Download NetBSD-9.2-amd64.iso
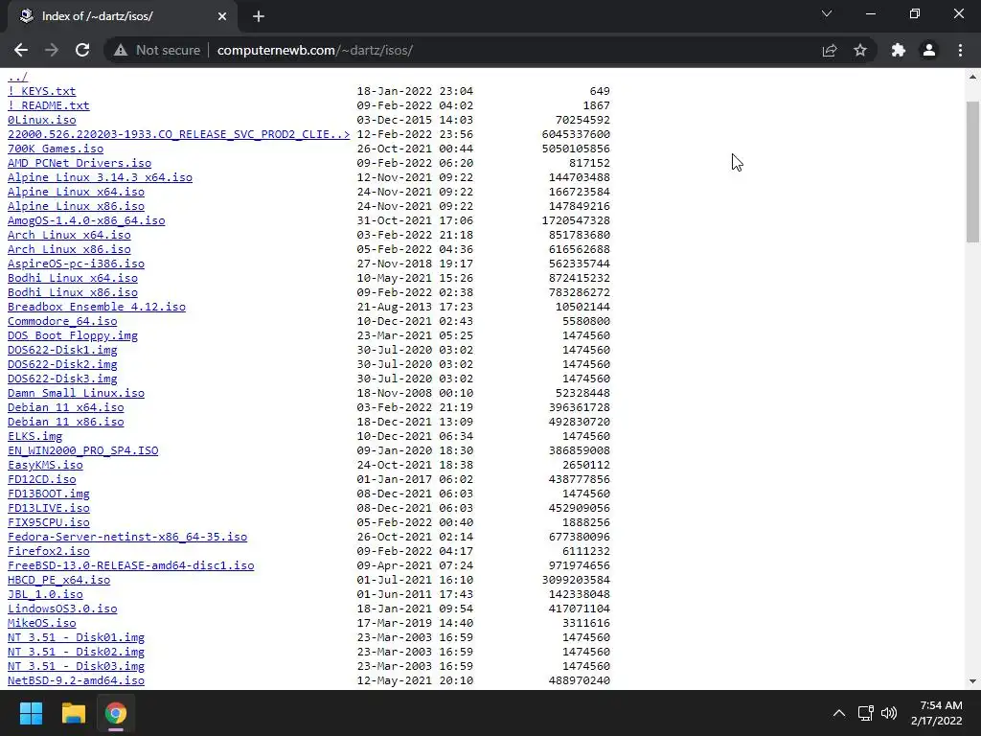981x736 pixels. click(76, 681)
